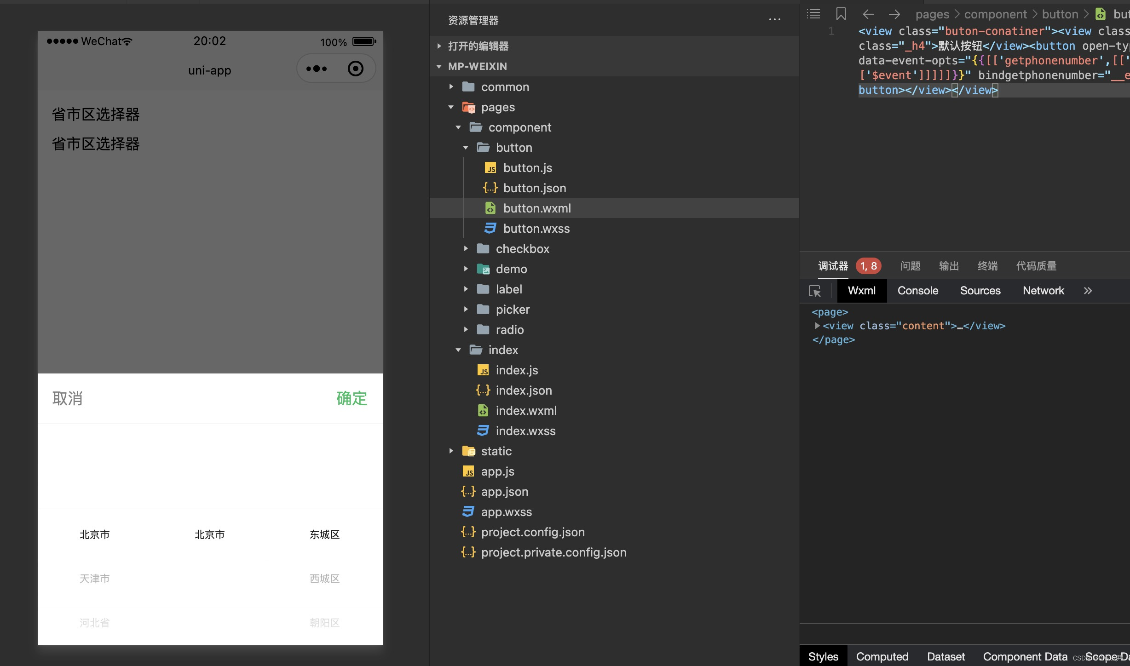Click the bookmark icon in editor toolbar
Image resolution: width=1130 pixels, height=666 pixels.
coord(841,14)
